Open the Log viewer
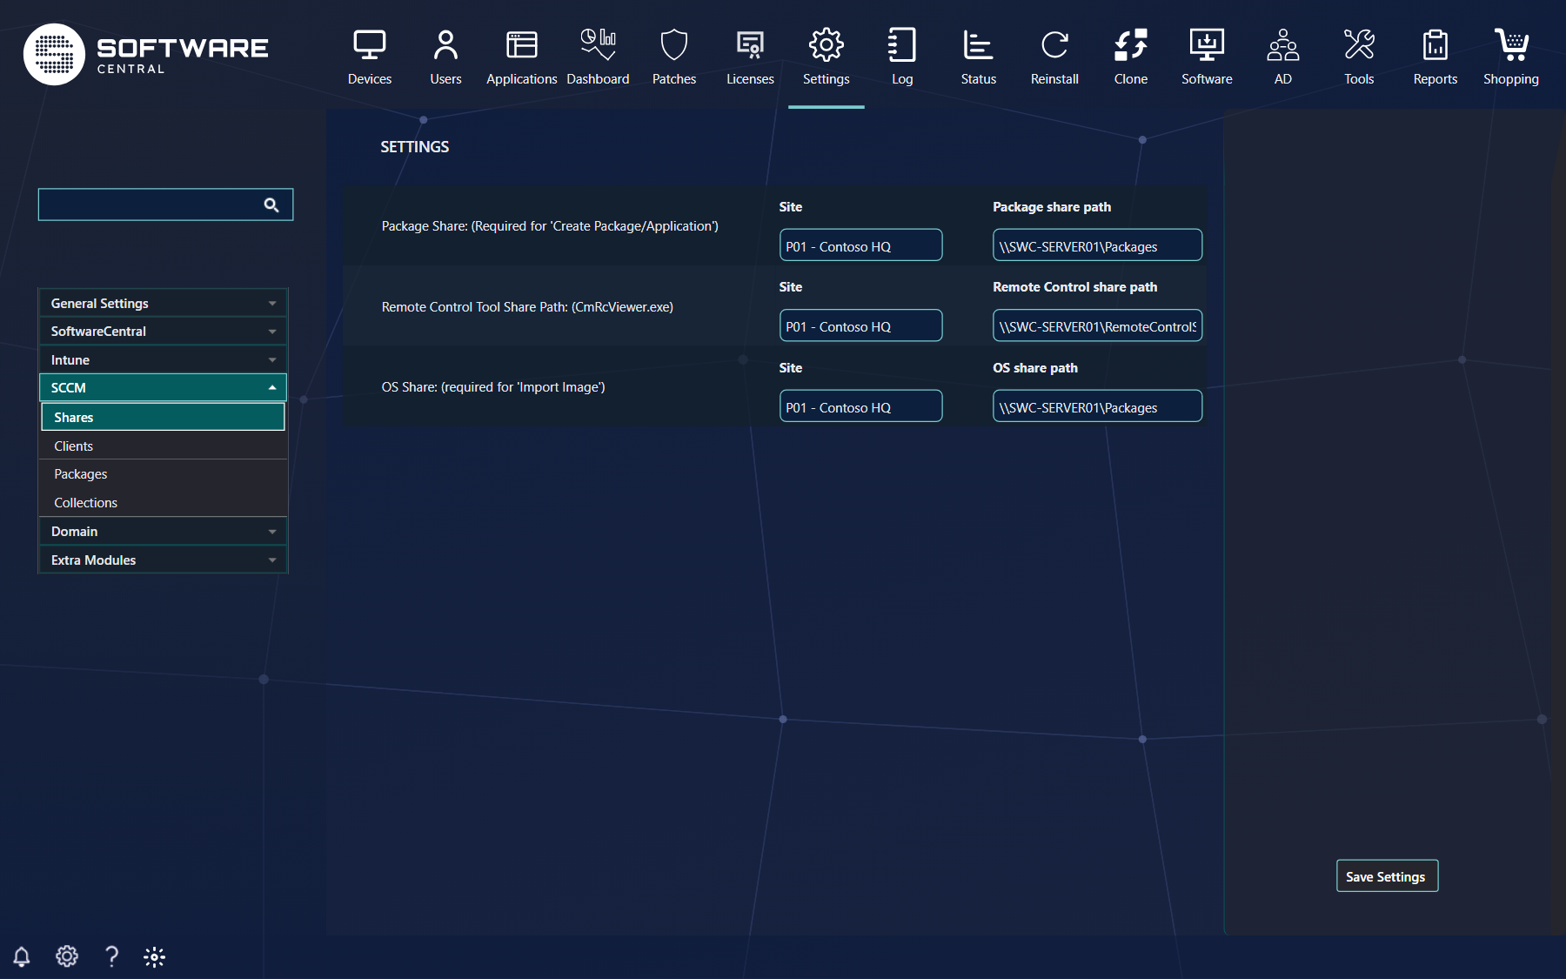This screenshot has height=979, width=1566. (x=902, y=57)
